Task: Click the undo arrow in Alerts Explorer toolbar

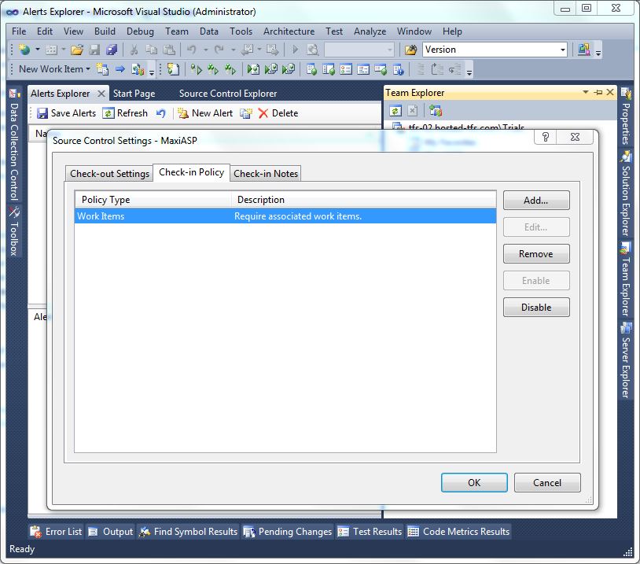Action: (x=161, y=113)
